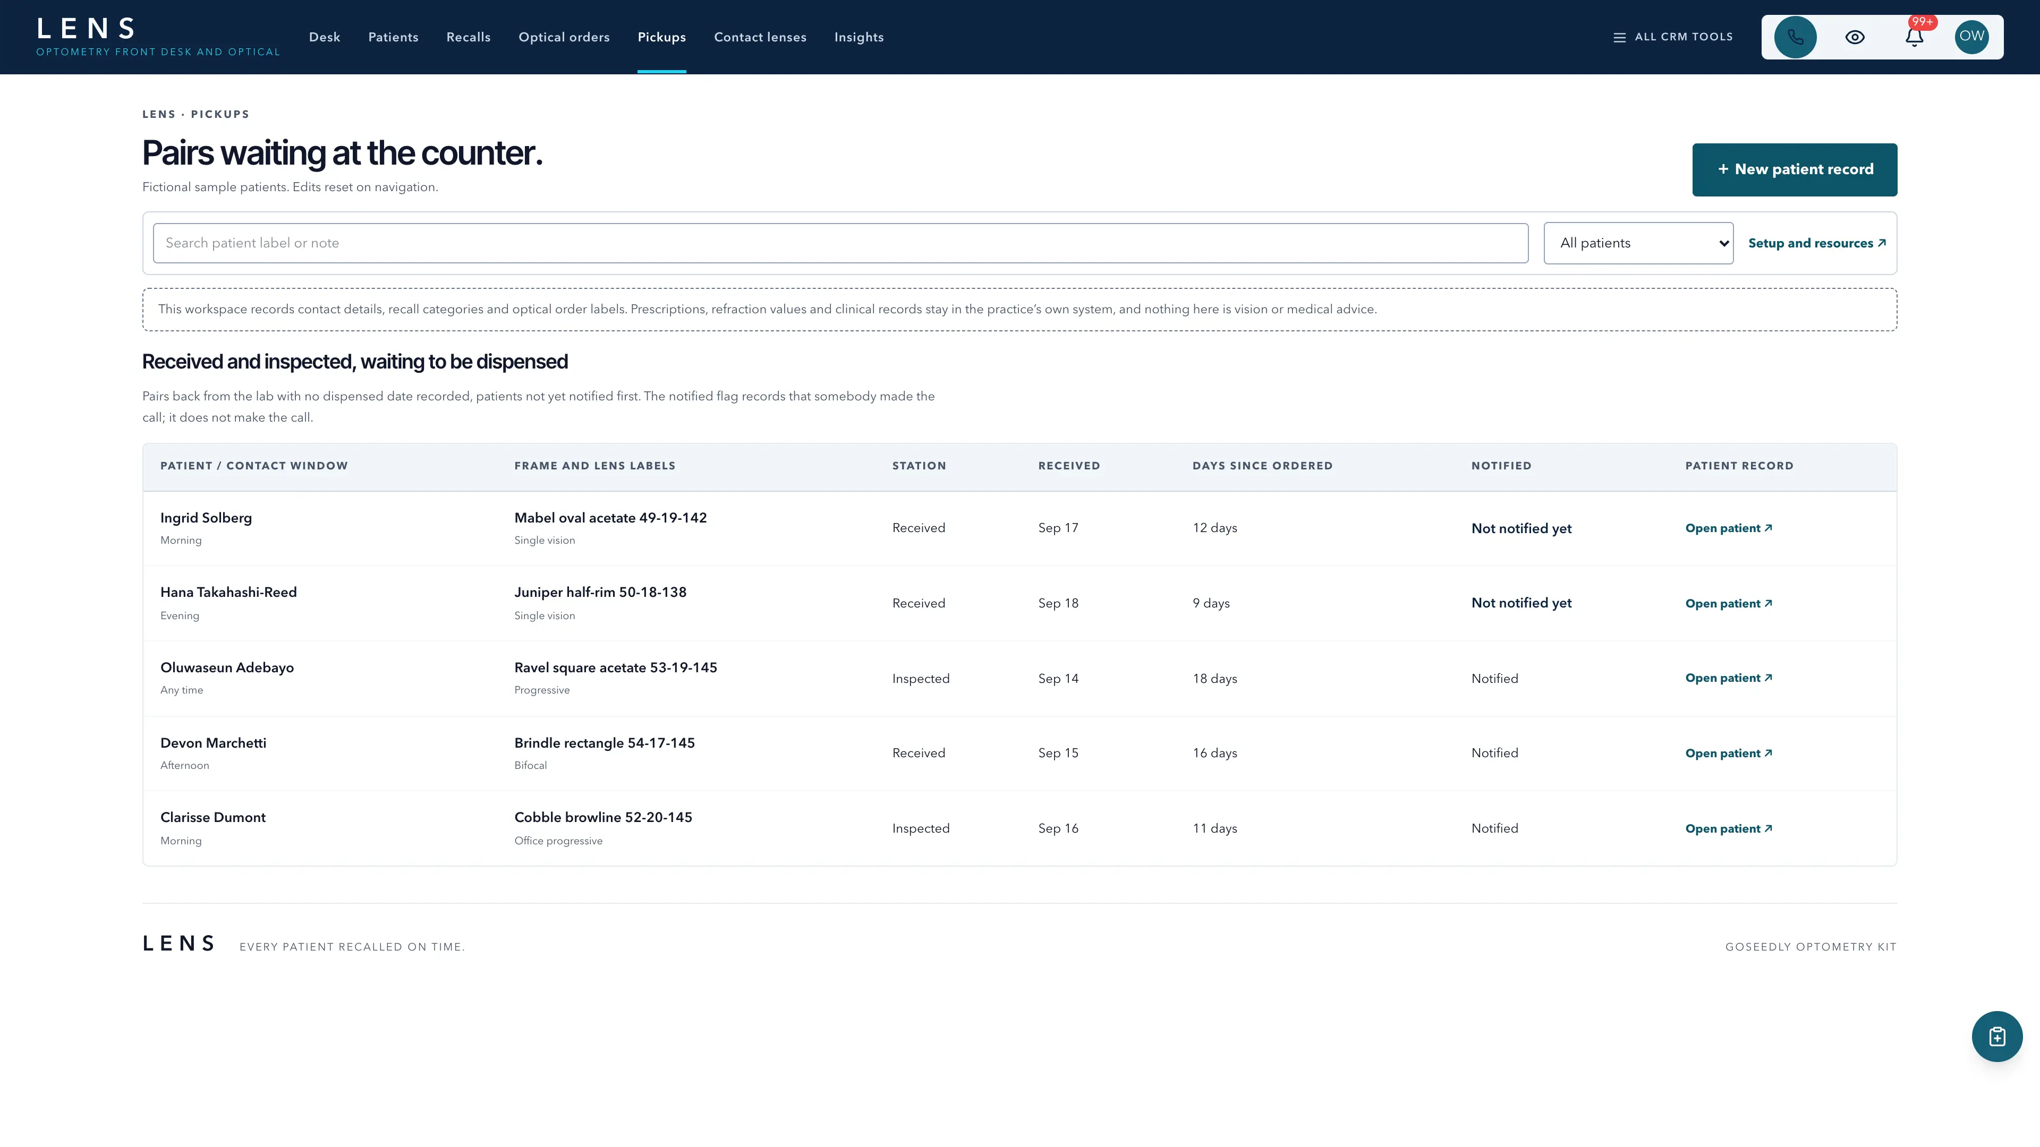Screen dimensions: 2040x1147
Task: Click Juniper half-rim 50-18-138 label
Action: tap(599, 592)
